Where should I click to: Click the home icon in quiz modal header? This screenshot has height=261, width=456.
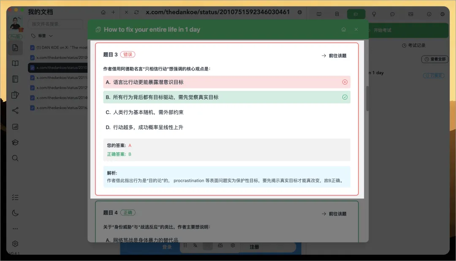[x=344, y=30]
